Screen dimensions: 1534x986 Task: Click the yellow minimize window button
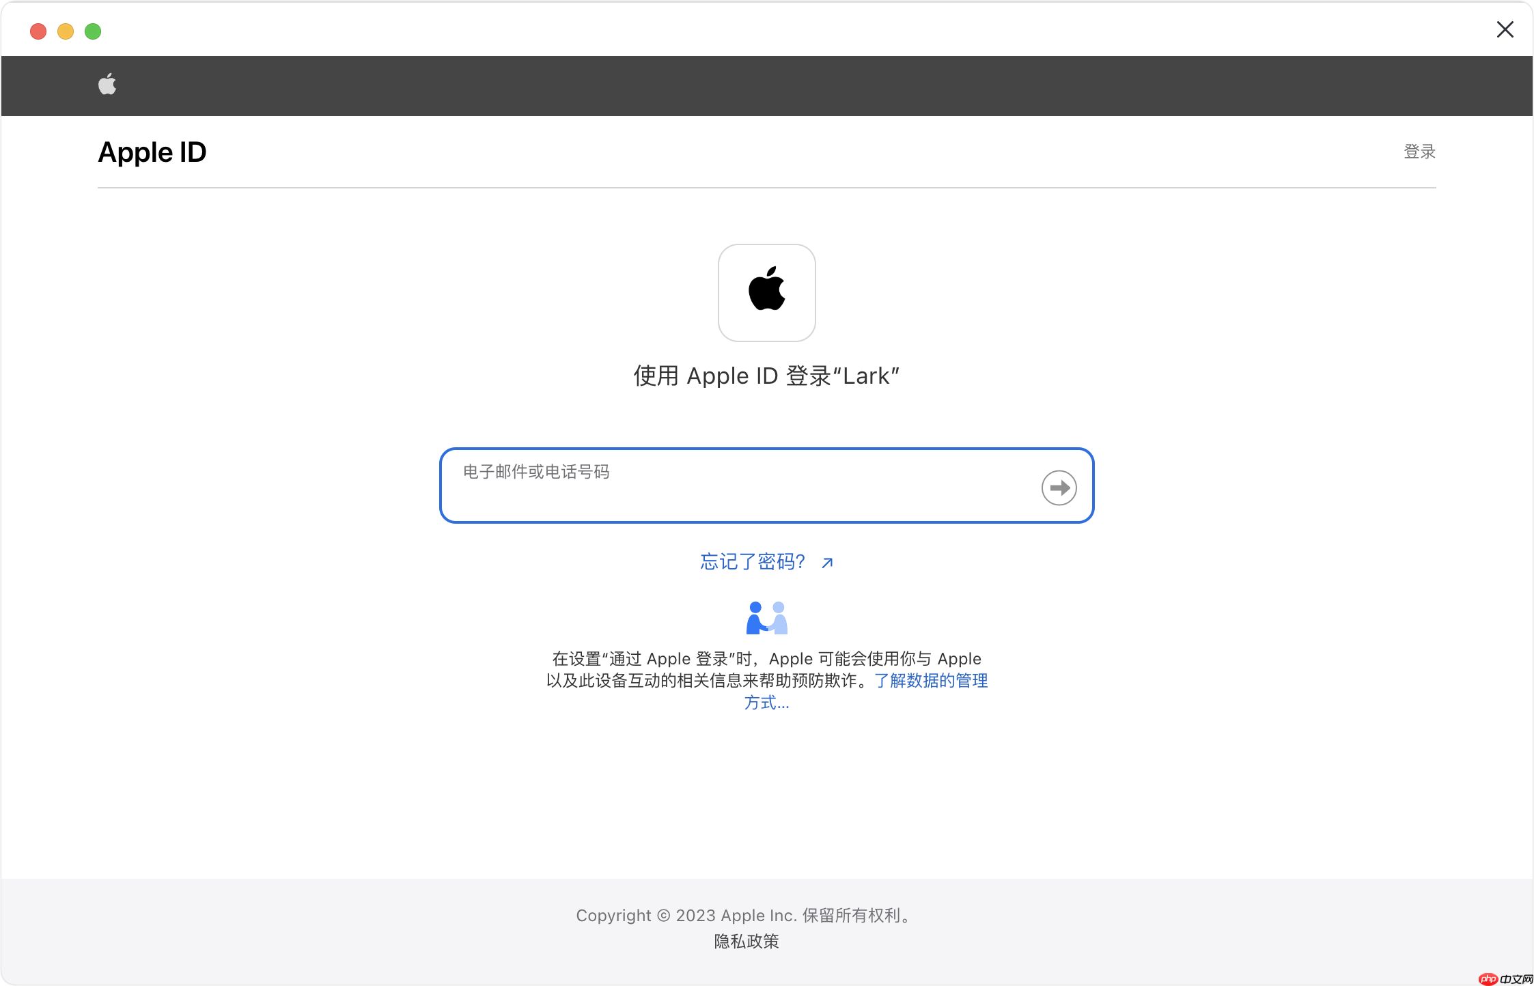click(66, 31)
